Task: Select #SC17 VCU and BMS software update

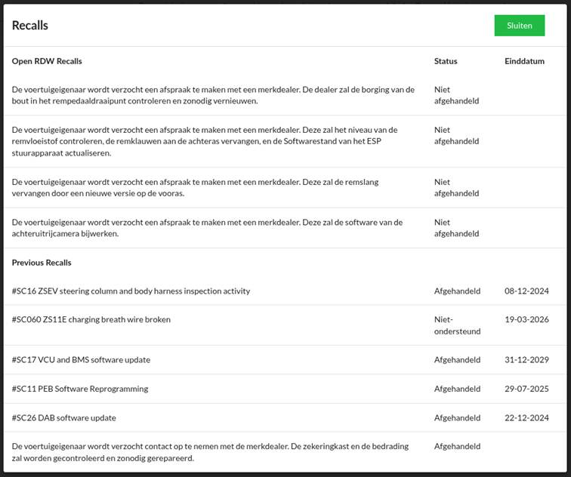Action: point(285,360)
